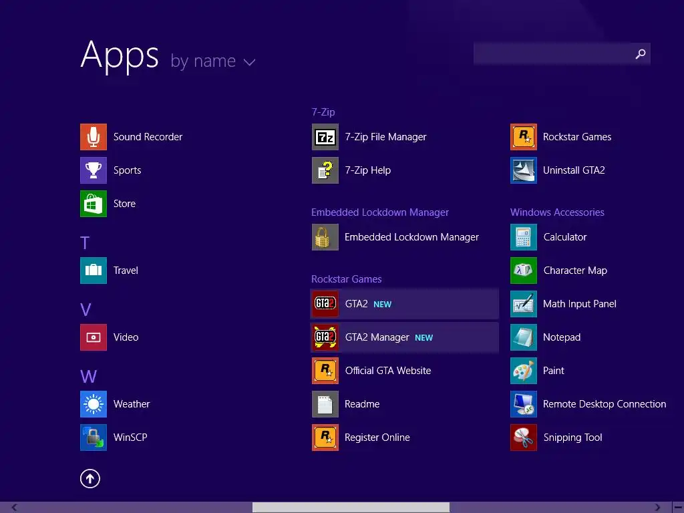Open the Paint palette icon
Viewport: 684px width, 513px height.
[524, 371]
